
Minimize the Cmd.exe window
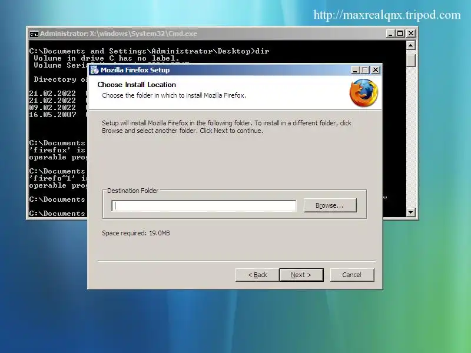[x=390, y=34]
